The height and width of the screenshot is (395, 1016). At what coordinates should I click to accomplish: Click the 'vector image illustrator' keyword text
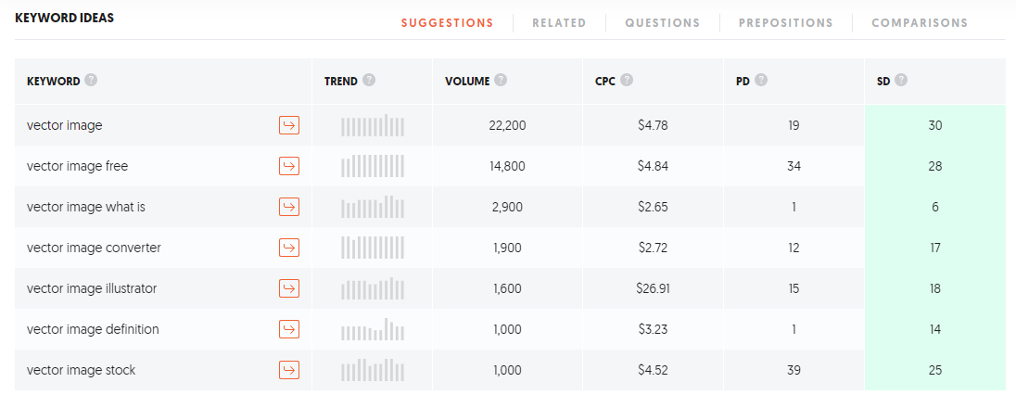92,288
